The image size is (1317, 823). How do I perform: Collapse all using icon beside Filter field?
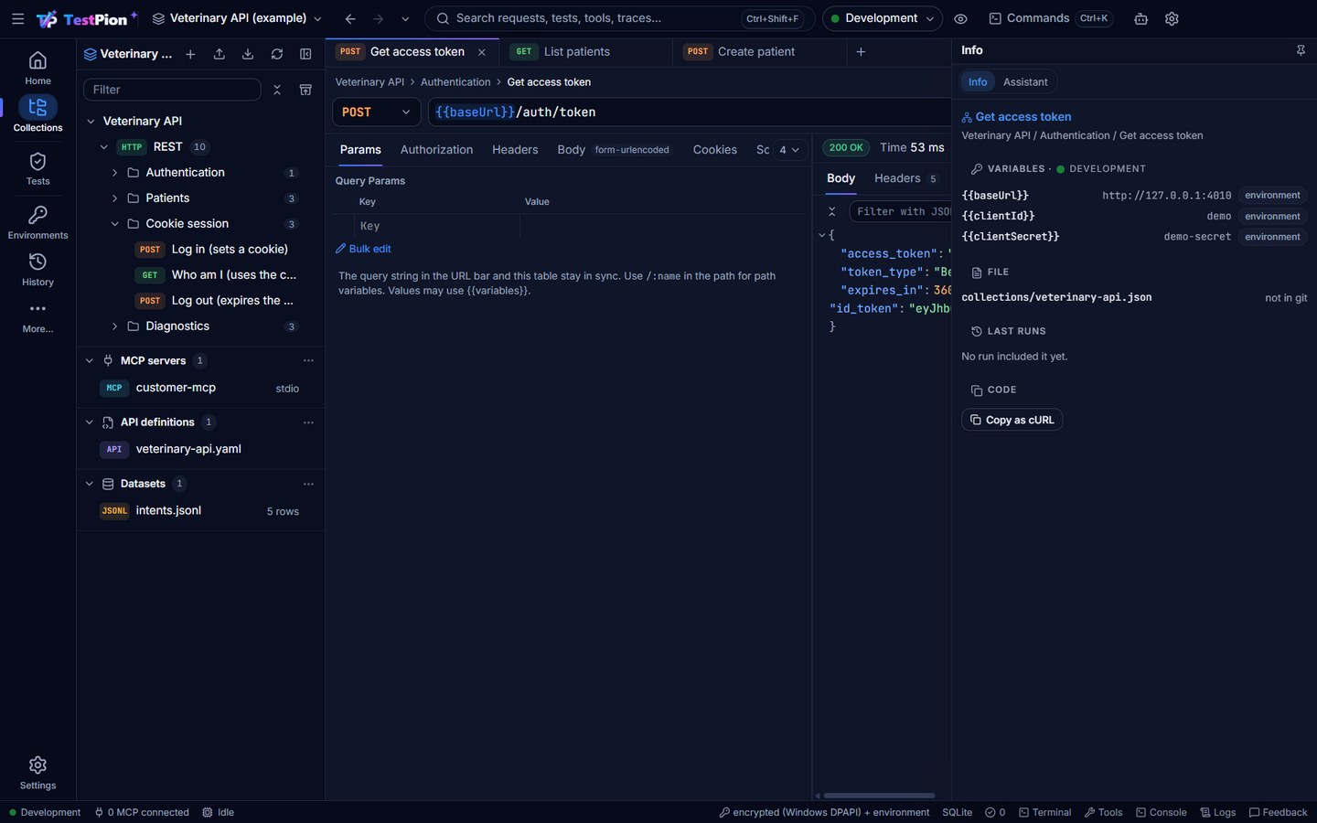pos(277,90)
